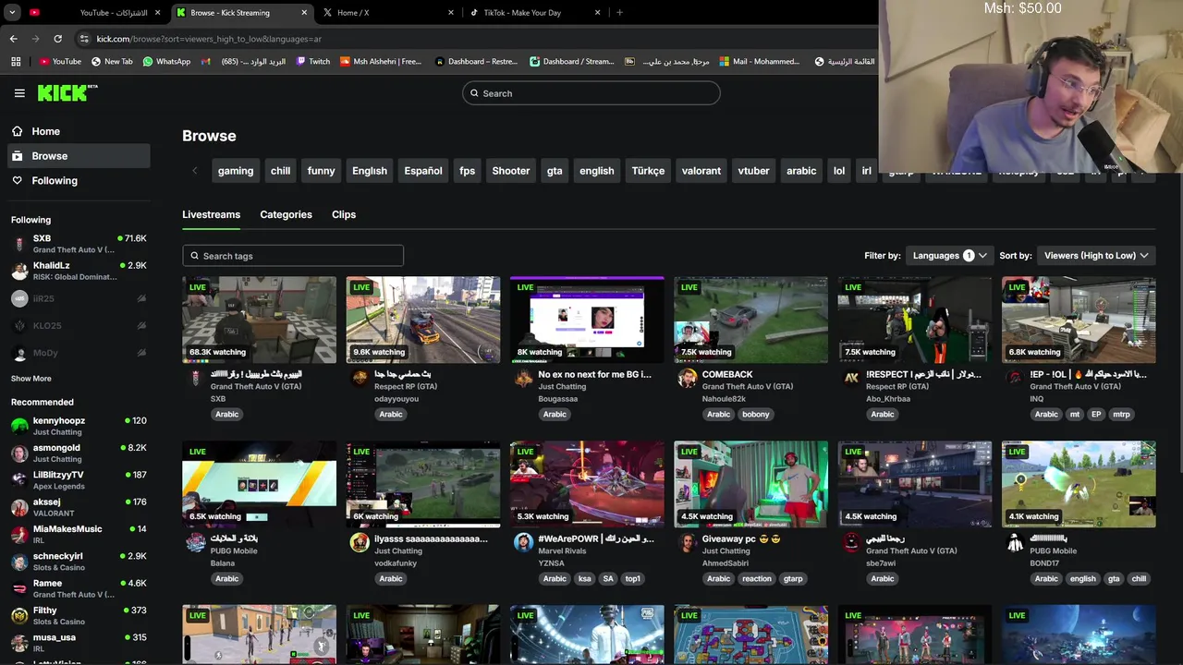Open KhalidLz in Following list
This screenshot has width=1183, height=665.
[79, 271]
